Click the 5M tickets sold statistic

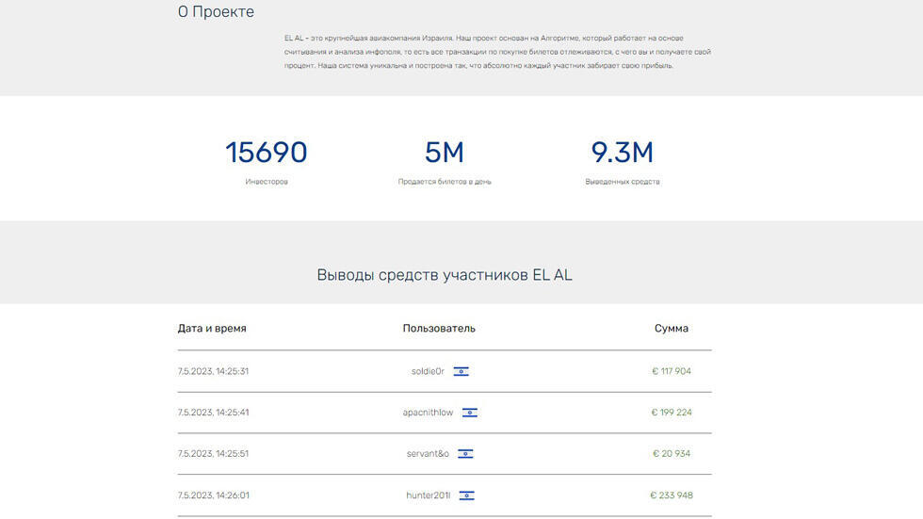point(445,153)
